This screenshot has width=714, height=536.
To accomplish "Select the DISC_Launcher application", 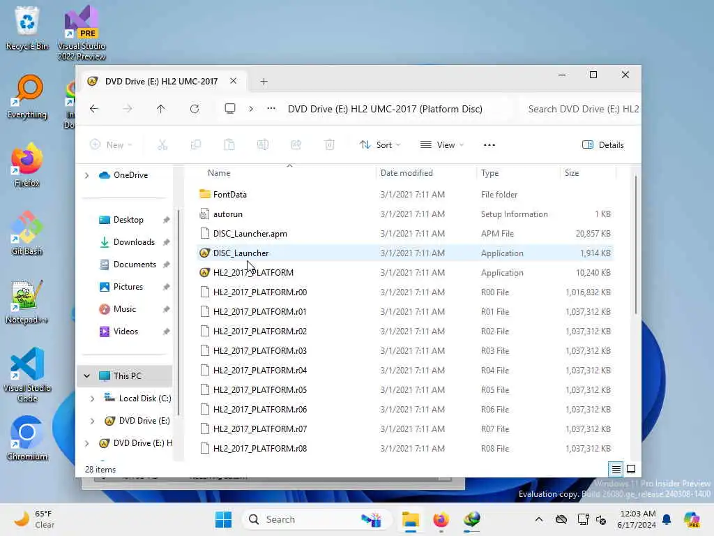I will click(x=405, y=253).
